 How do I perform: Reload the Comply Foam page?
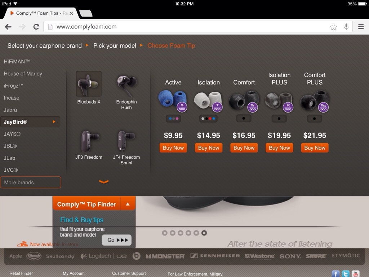coord(36,27)
